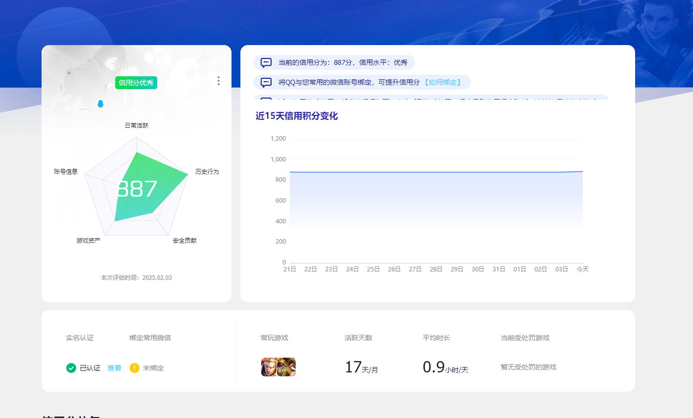Select the 历史行为 radar label

tap(207, 172)
